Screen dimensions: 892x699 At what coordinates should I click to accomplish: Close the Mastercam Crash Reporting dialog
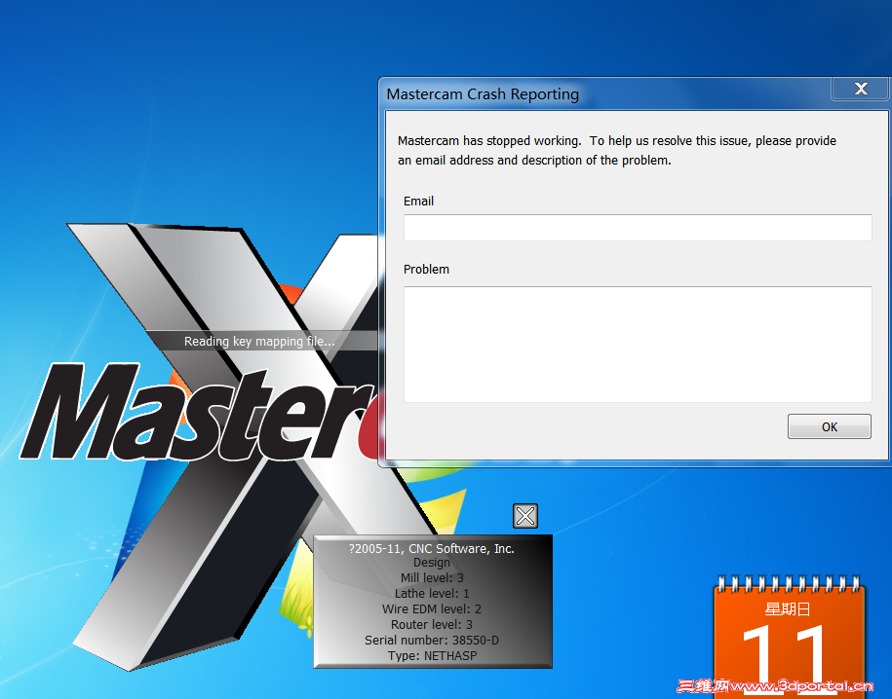point(860,89)
